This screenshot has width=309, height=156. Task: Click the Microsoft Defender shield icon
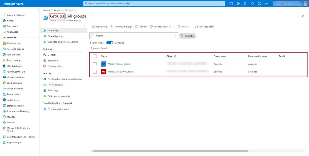(4, 128)
